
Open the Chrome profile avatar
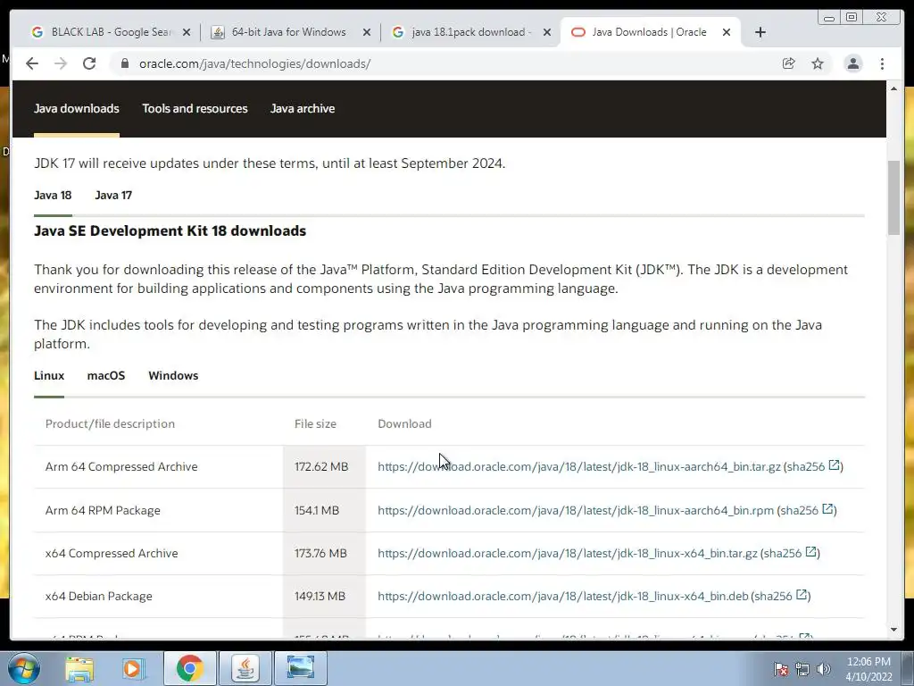click(852, 63)
